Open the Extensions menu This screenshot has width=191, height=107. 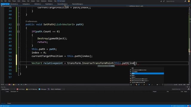[44, 1]
